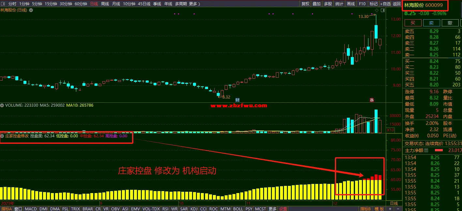Open the 统计 tool
This screenshot has width=462, height=211.
[x=339, y=4]
